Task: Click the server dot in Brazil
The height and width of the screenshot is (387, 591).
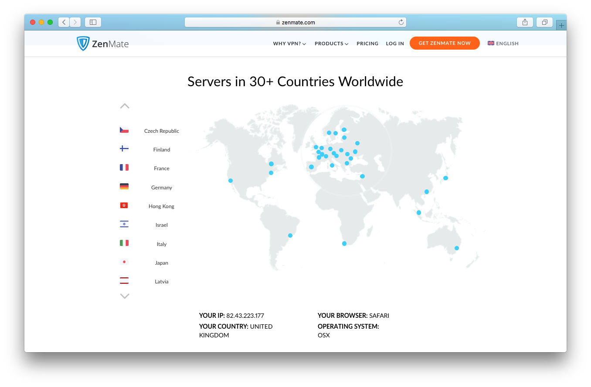Action: click(x=290, y=236)
